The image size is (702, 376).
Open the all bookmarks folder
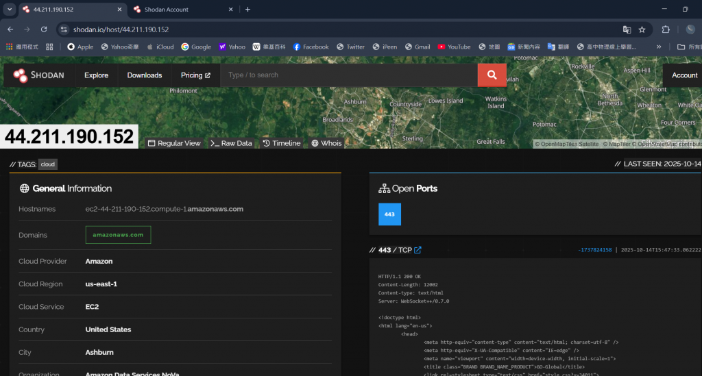coord(689,47)
